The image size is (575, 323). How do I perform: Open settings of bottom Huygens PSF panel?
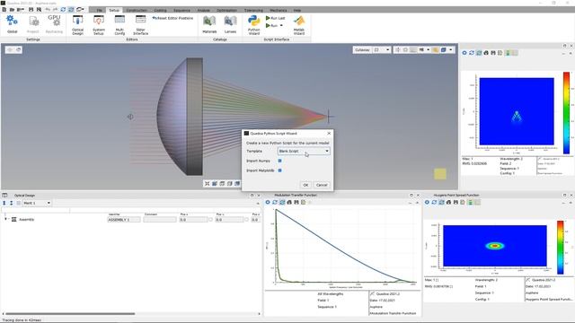427,202
